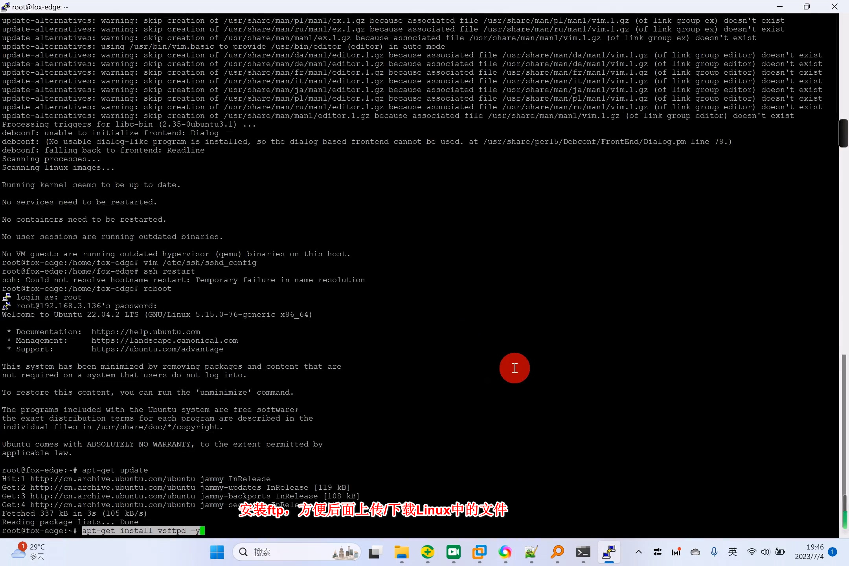Open clock showing 19:46 2023/7/4
Viewport: 849px width, 566px height.
click(809, 552)
